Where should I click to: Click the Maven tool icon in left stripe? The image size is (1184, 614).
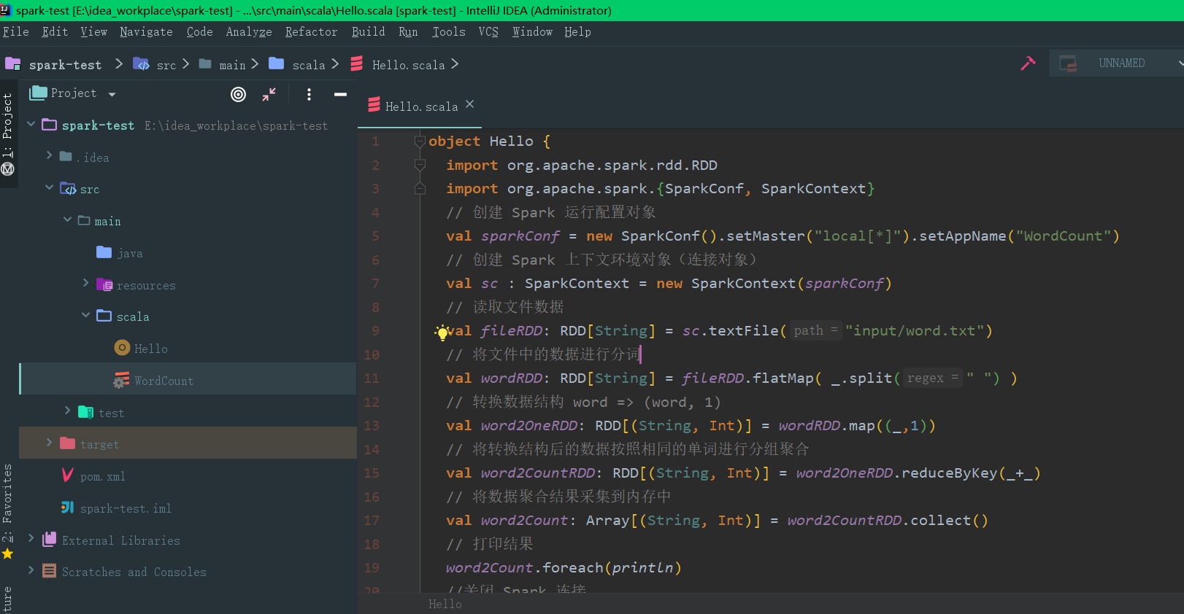point(8,169)
